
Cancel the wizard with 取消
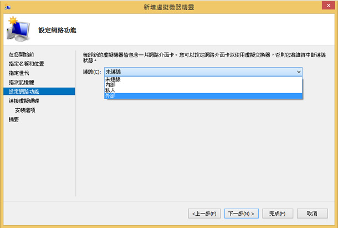(x=312, y=214)
